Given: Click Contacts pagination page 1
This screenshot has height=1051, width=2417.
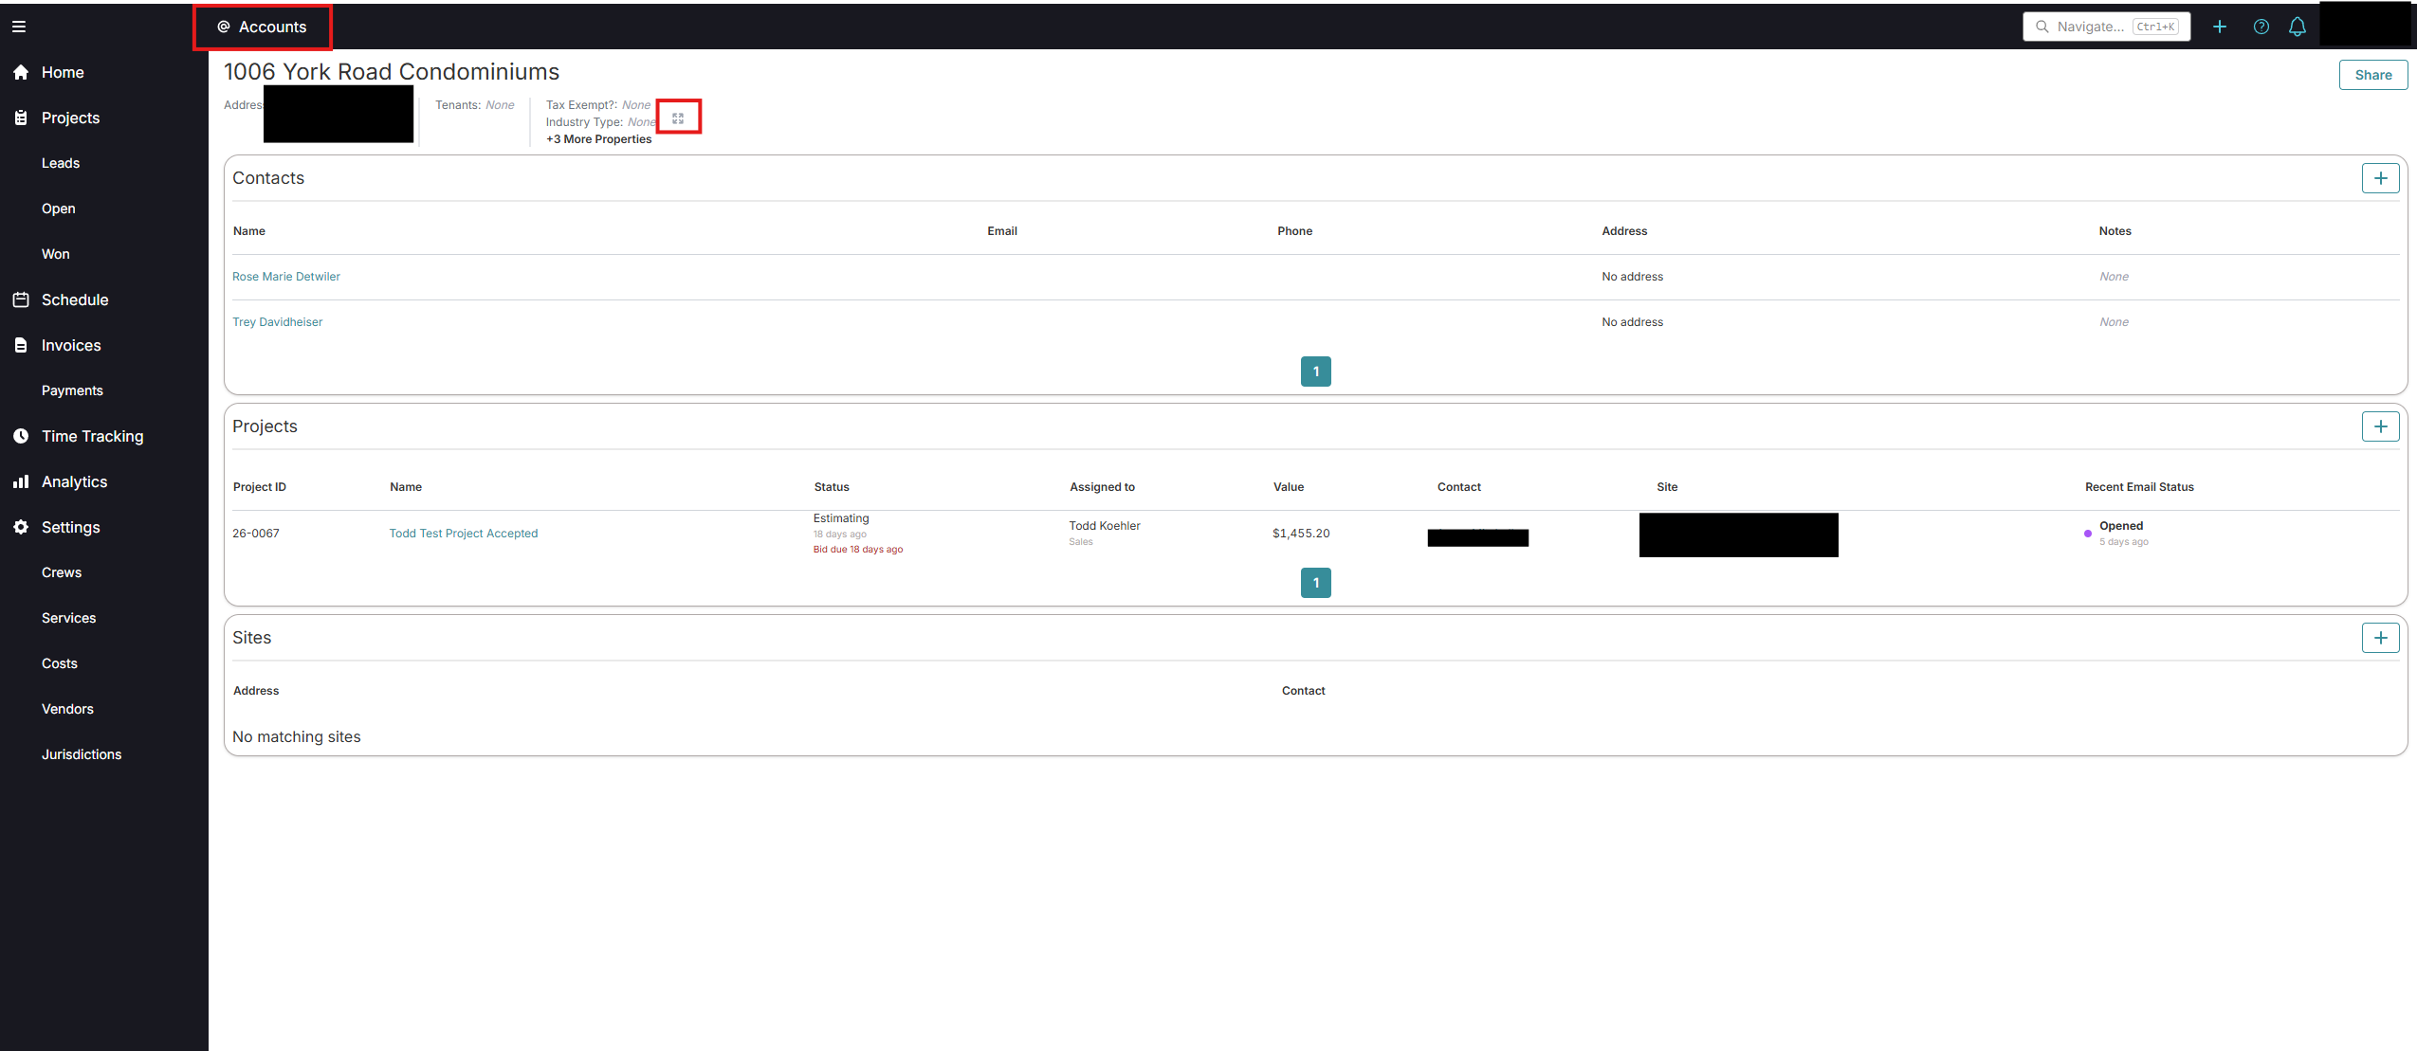Looking at the screenshot, I should (1316, 371).
